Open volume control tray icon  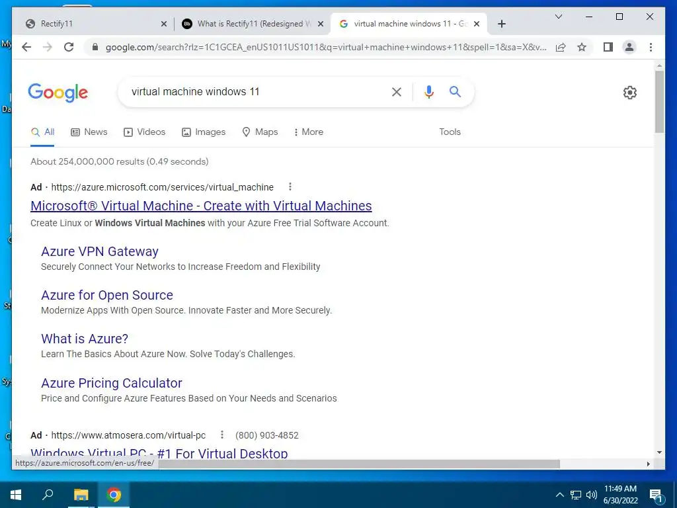point(592,495)
